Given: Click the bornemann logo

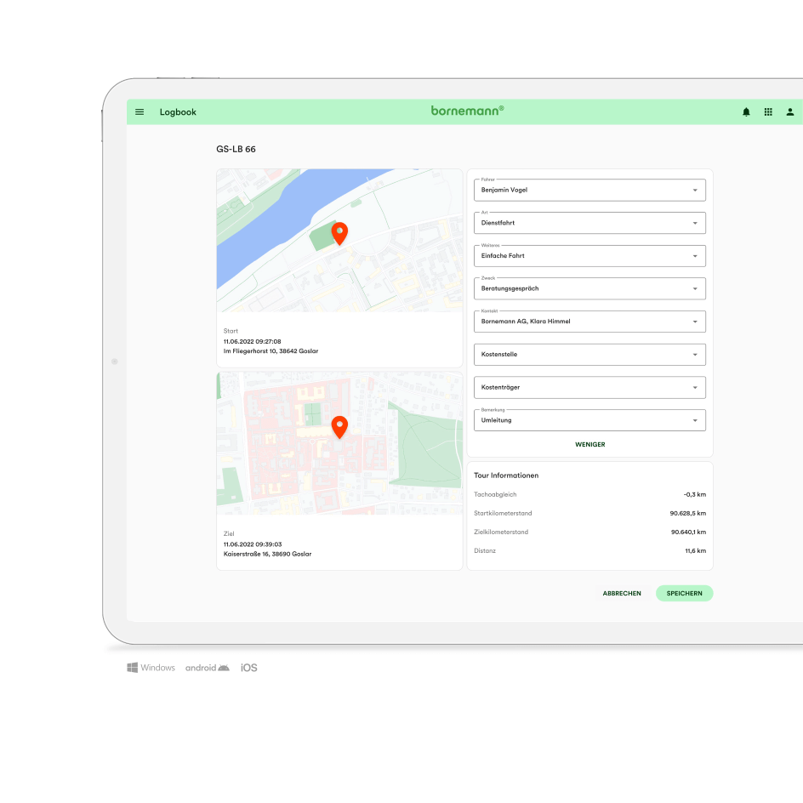Looking at the screenshot, I should click(467, 111).
